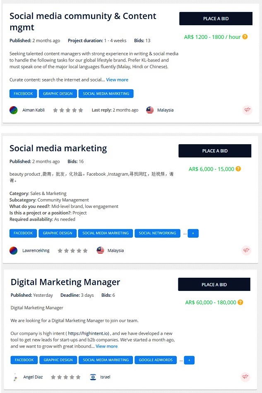Place a bid on Social media community & Content mgmt
262x393 pixels.
coord(215,18)
